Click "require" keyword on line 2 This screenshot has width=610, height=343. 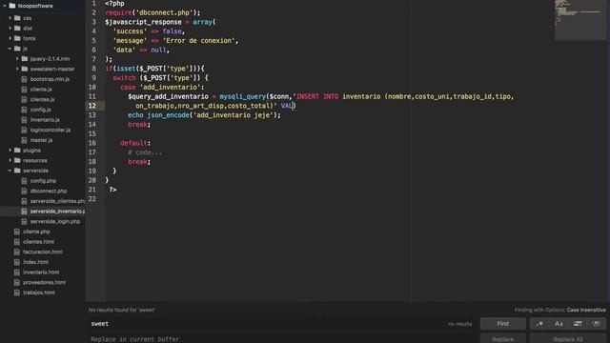point(118,12)
